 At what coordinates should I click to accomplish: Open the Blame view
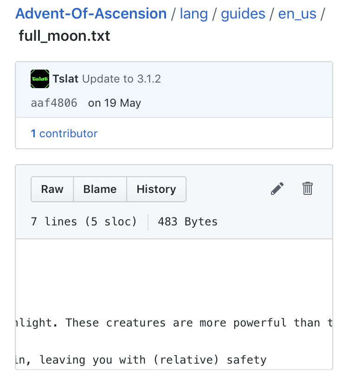coord(100,189)
